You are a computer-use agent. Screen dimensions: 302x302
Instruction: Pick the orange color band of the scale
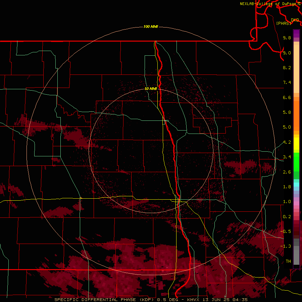pyautogui.click(x=296, y=116)
